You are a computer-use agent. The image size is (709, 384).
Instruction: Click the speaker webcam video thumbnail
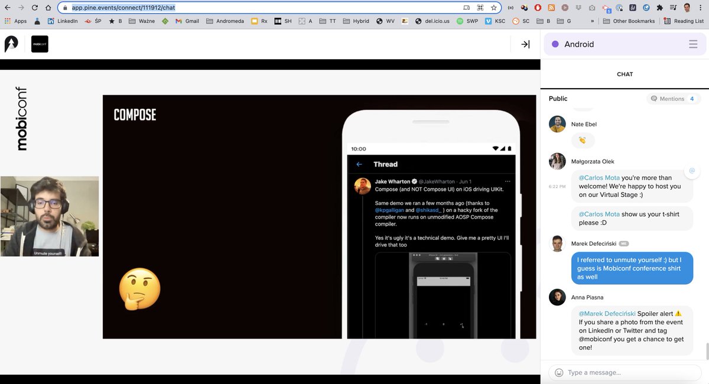[x=50, y=216]
